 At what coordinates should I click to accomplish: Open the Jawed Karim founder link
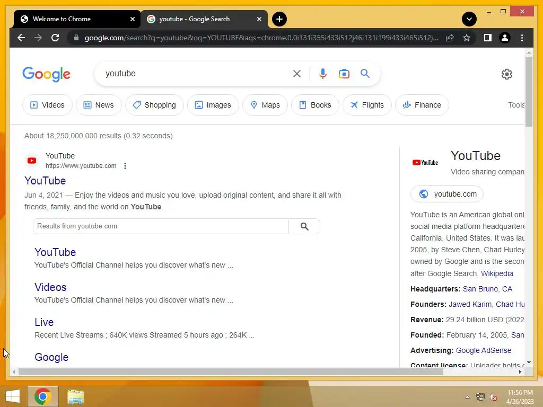pos(470,304)
